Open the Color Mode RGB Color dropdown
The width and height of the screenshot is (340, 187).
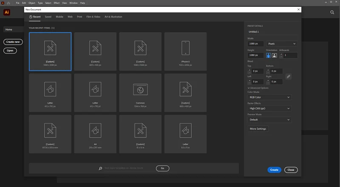point(269,97)
